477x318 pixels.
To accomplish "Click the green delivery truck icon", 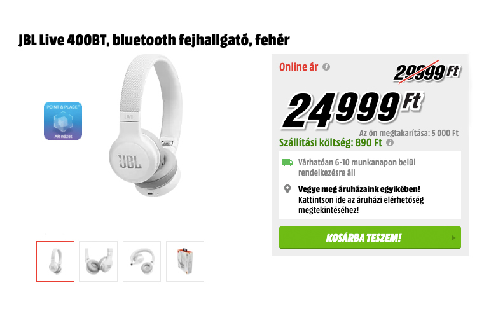I will pyautogui.click(x=287, y=163).
